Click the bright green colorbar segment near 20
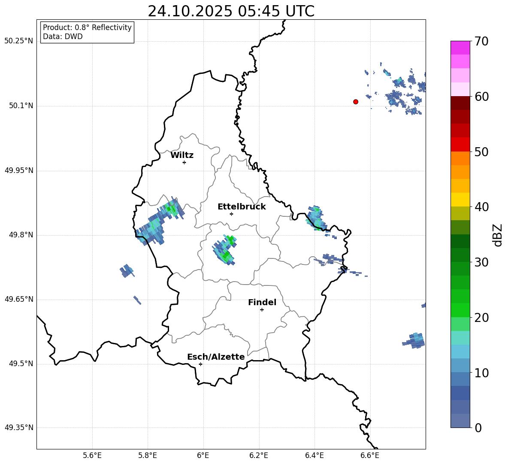 [460, 310]
